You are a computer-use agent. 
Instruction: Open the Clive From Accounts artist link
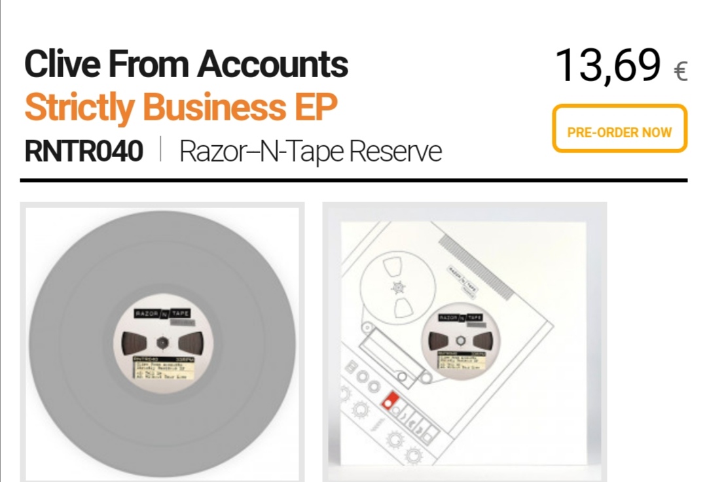pos(187,65)
